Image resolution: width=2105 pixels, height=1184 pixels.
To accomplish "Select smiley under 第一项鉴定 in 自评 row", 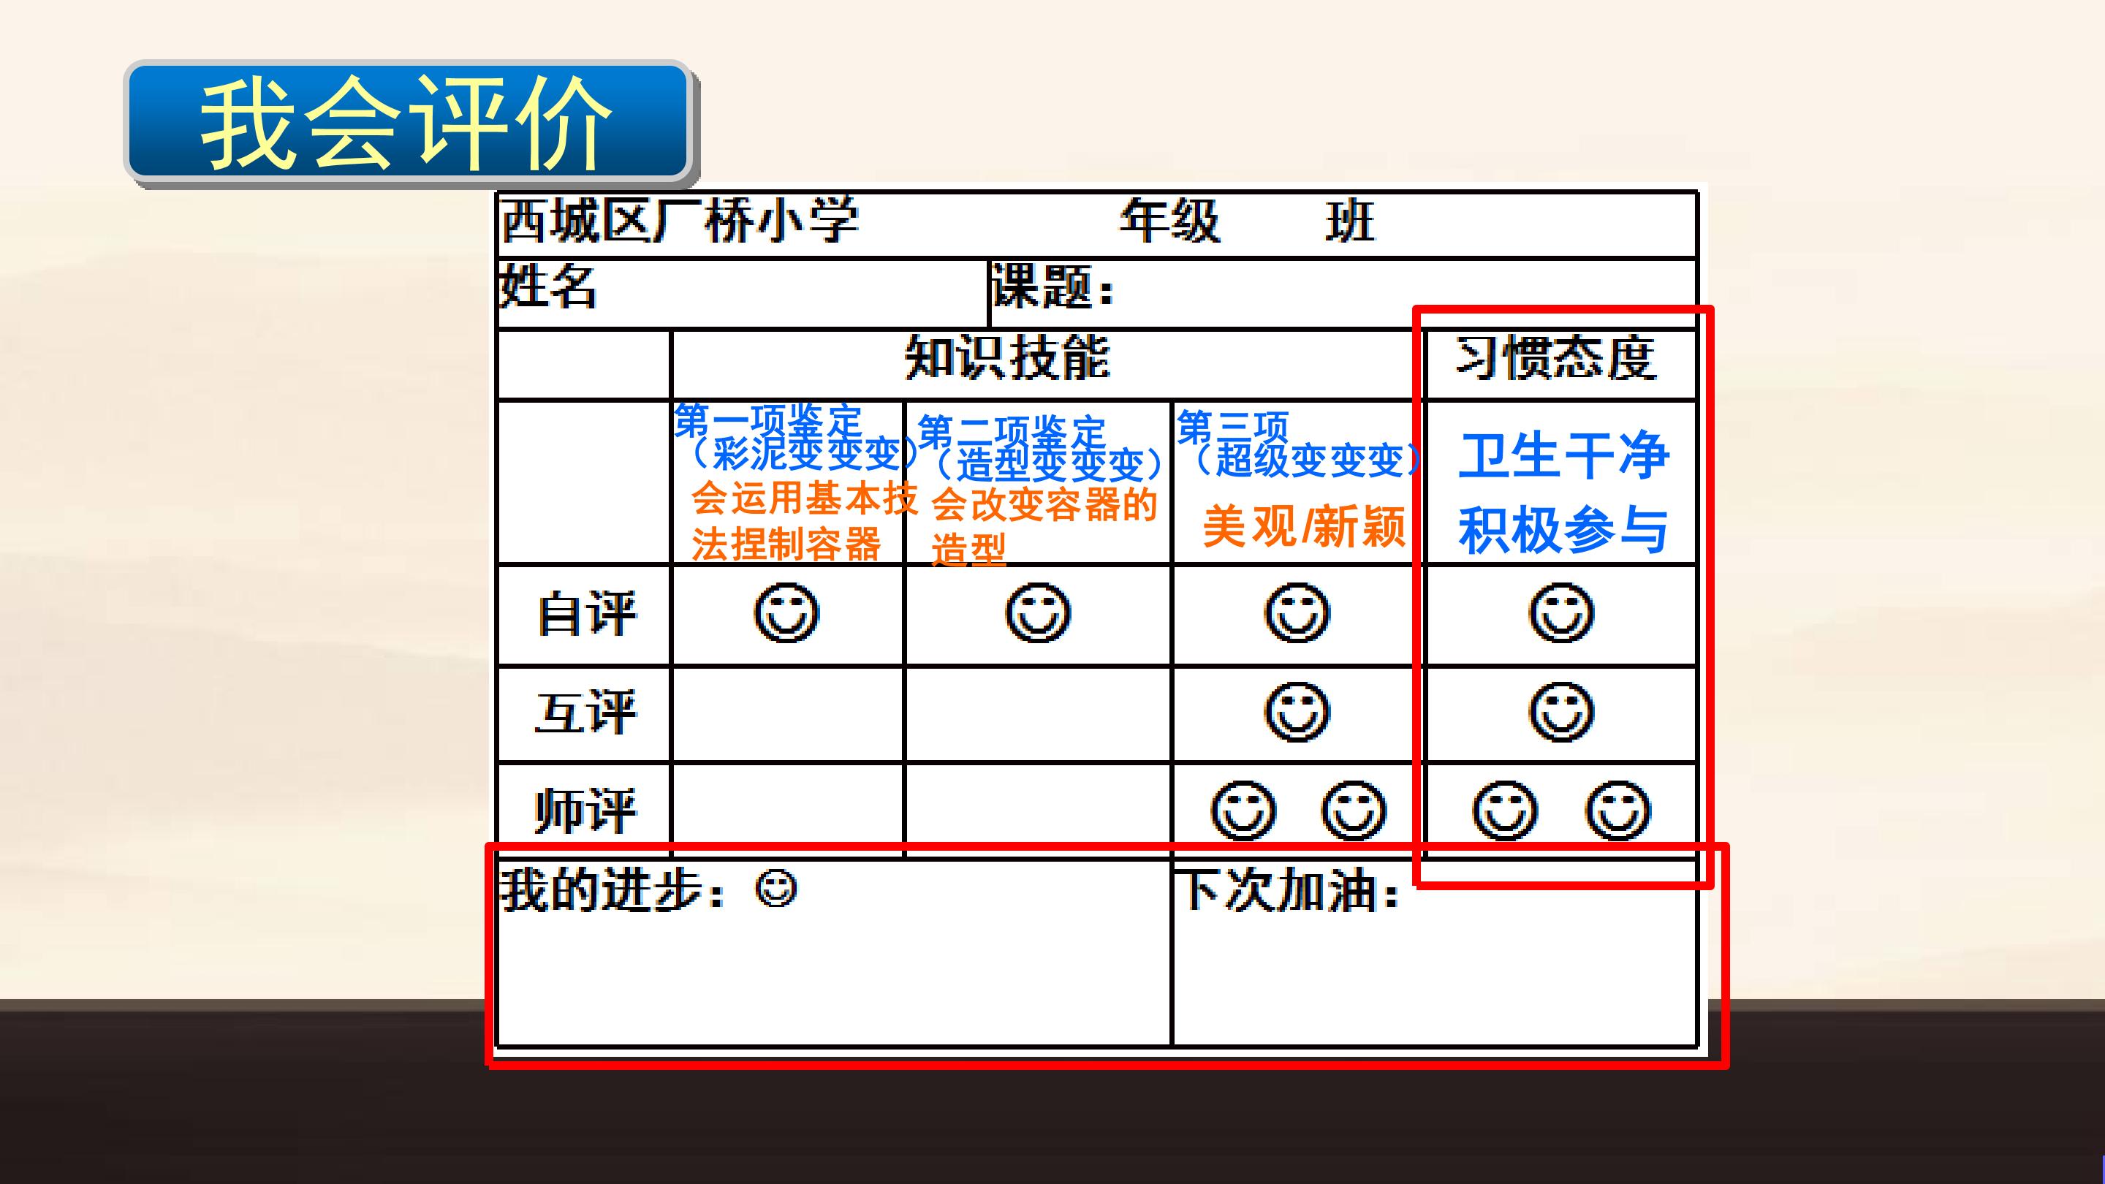I will [786, 614].
